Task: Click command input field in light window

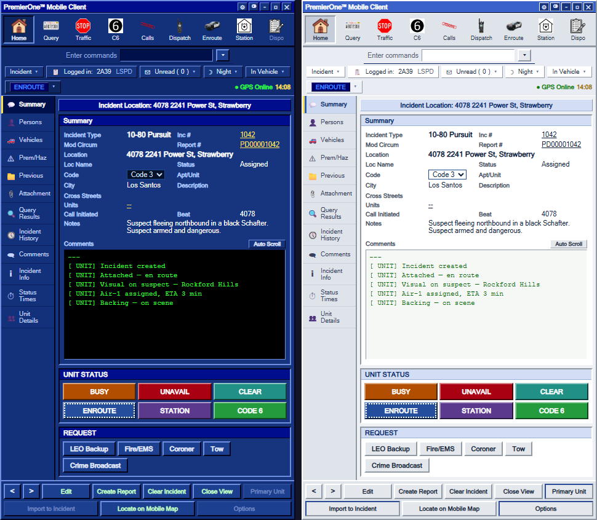Action: (468, 55)
